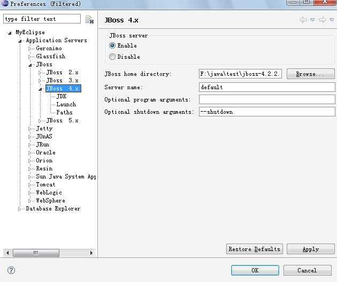Select the JBoss 4.x tree item
337x282 pixels.
click(64, 89)
